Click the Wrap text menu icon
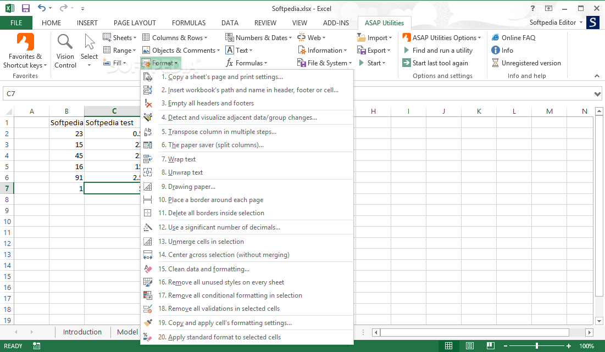 (x=148, y=159)
